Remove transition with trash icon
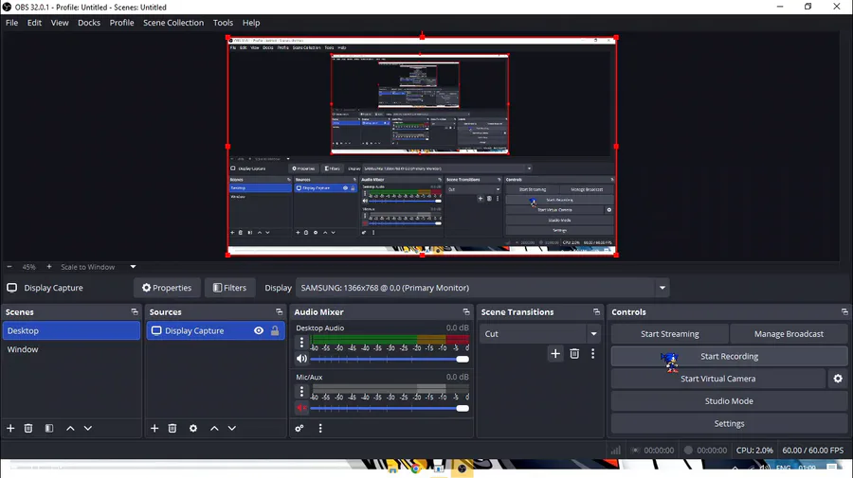The width and height of the screenshot is (853, 478). click(x=574, y=354)
